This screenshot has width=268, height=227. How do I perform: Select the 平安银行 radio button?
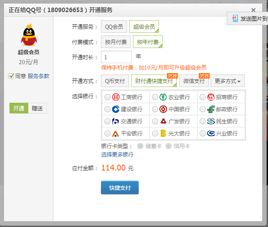point(107,133)
